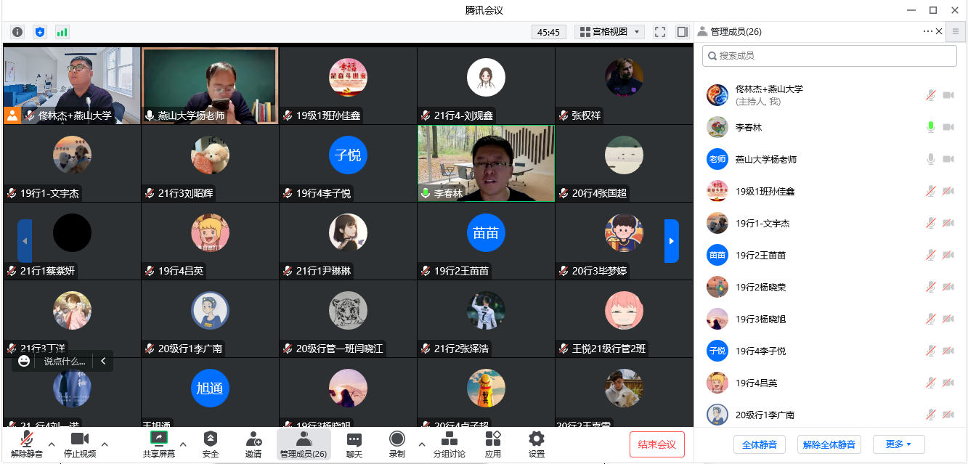Expand audio options arrow beside 解除静音
This screenshot has width=968, height=464.
pos(52,444)
